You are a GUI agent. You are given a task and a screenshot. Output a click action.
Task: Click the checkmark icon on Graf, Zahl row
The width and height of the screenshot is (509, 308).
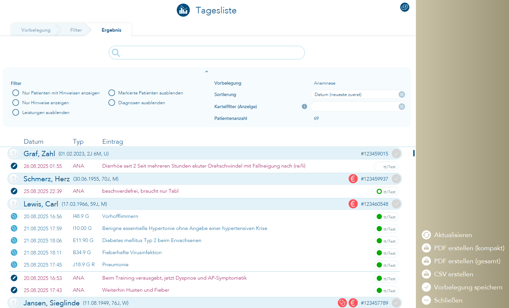(x=396, y=154)
